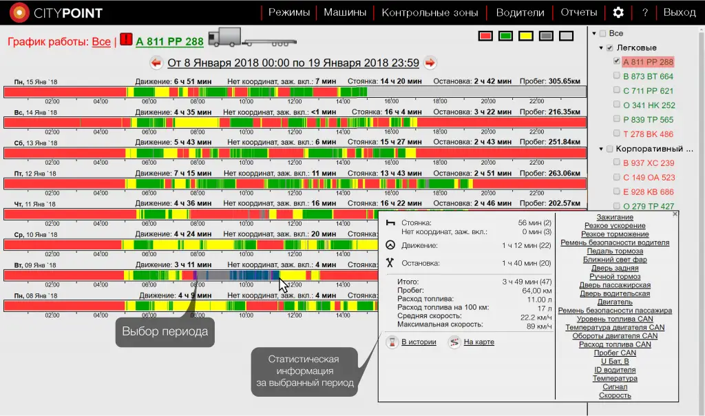Collapse the root 'Все' tree node

click(593, 34)
